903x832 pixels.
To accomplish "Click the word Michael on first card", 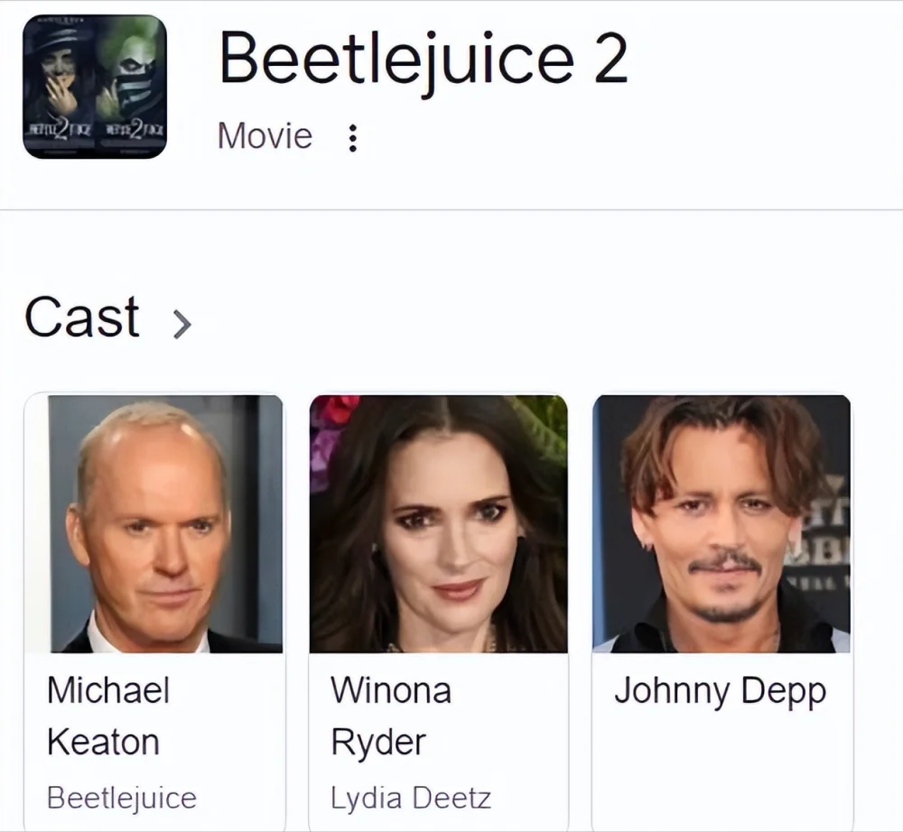I will 107,690.
